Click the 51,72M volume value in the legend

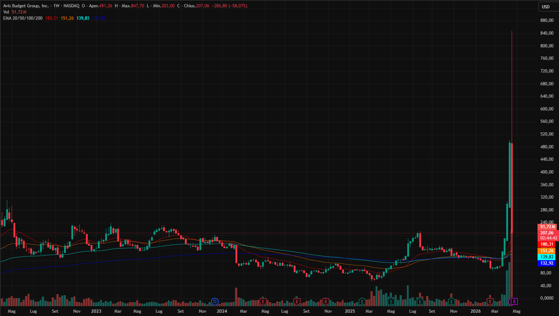tap(19, 12)
